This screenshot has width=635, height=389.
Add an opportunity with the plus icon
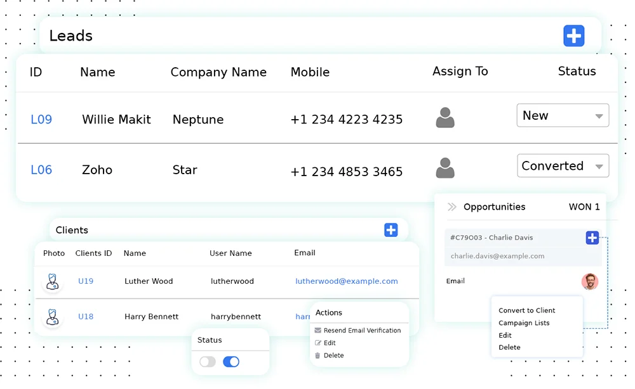[592, 238]
